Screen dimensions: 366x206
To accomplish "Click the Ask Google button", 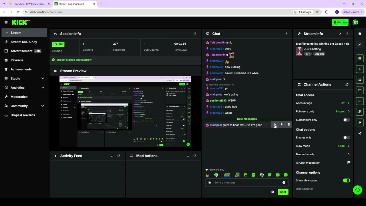I will point(303,12).
